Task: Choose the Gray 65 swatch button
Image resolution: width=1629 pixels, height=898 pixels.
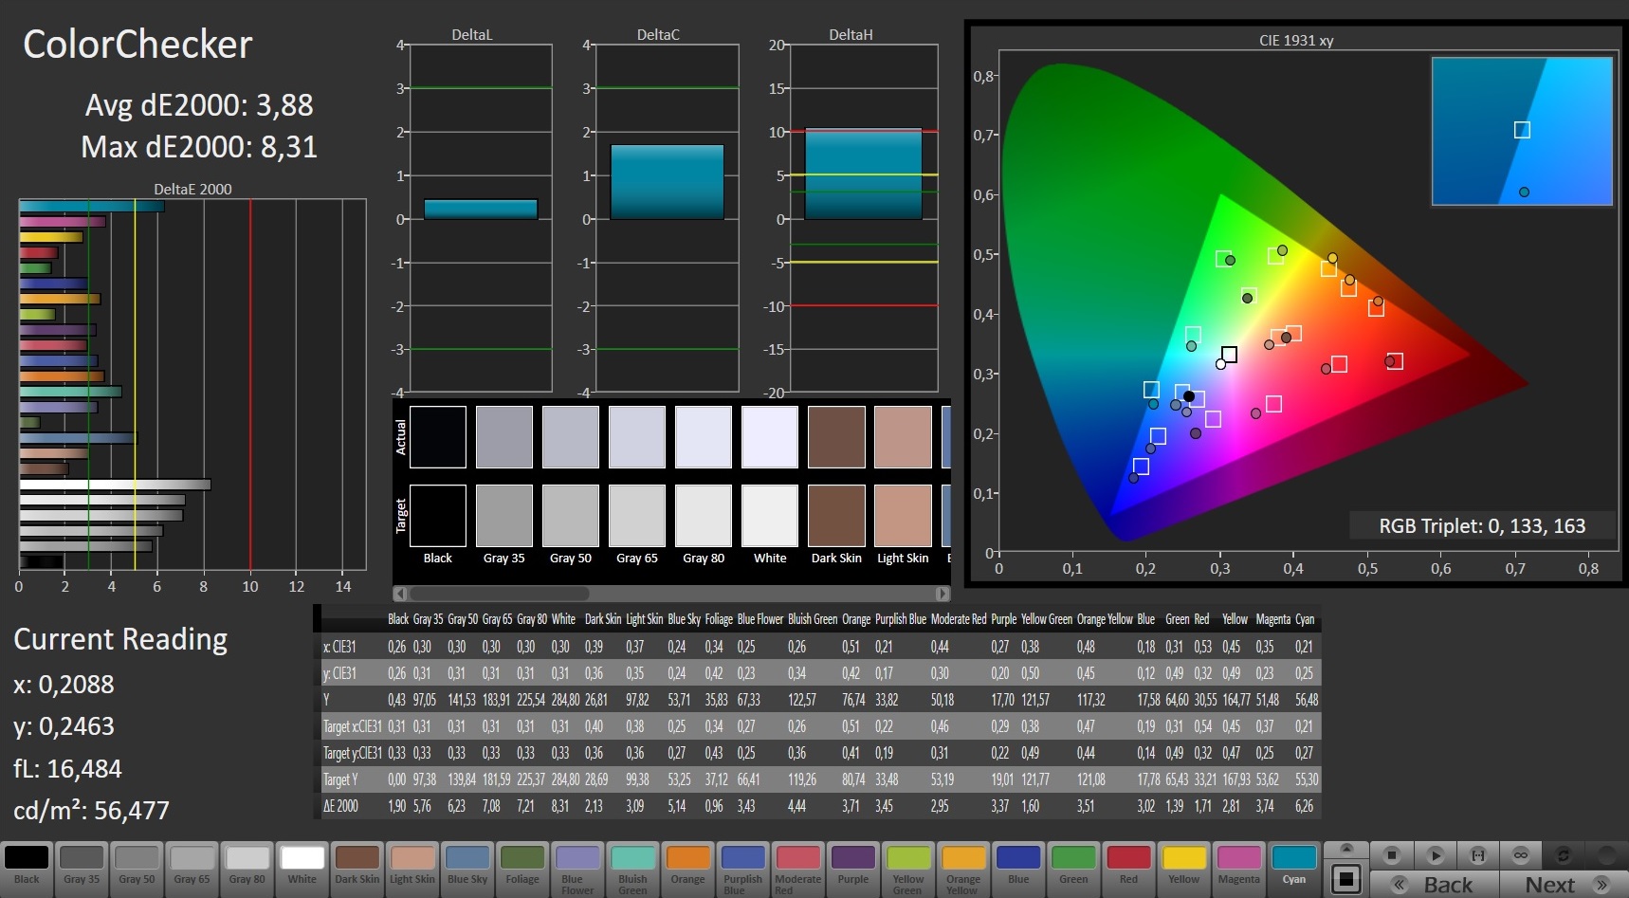Action: point(192,869)
